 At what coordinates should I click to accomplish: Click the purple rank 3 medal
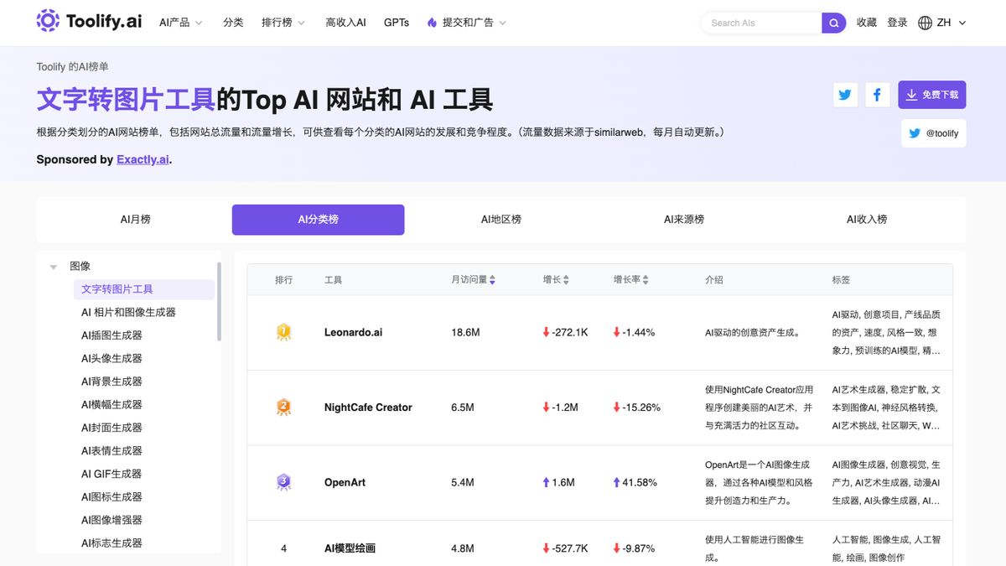pyautogui.click(x=283, y=482)
